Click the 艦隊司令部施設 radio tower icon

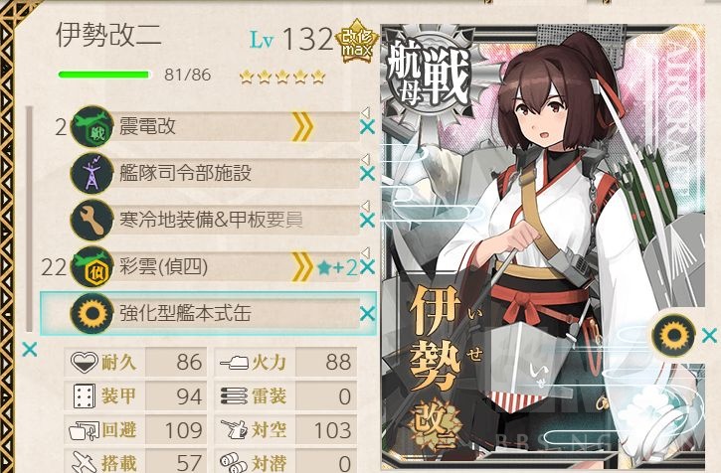pyautogui.click(x=92, y=173)
